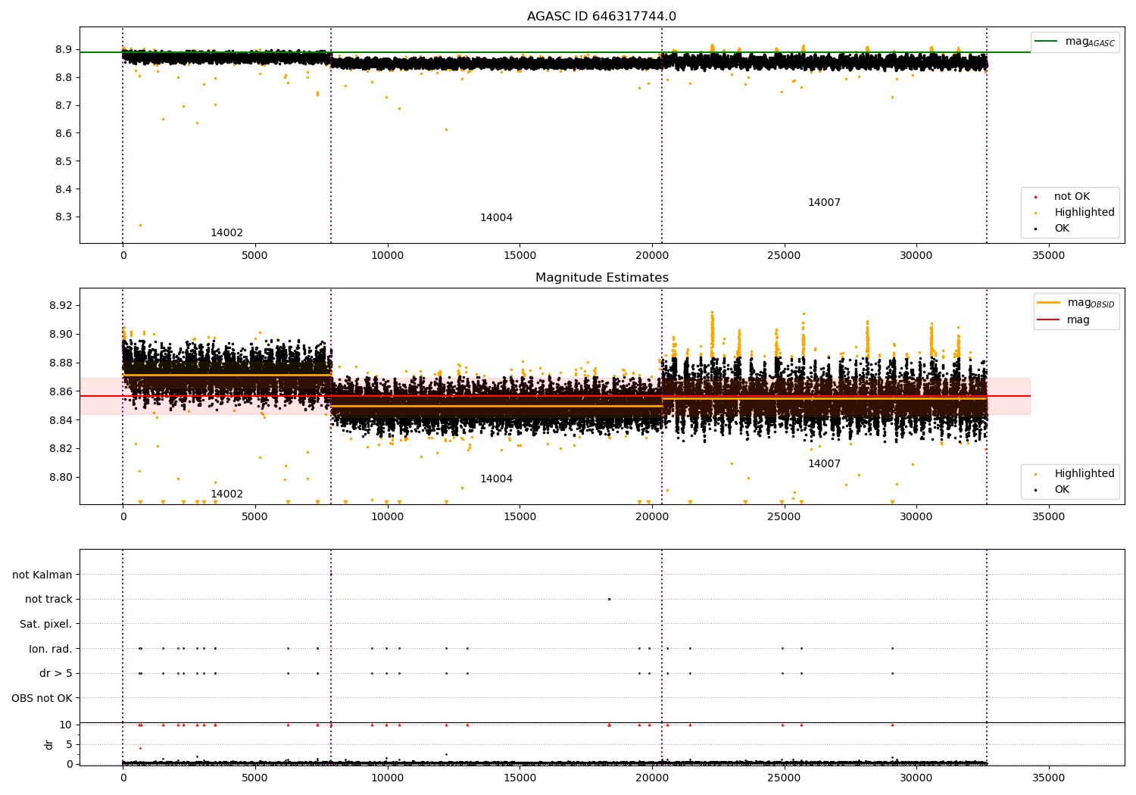This screenshot has height=795, width=1136.
Task: Click "OK" in the middle plot's lower legend
Action: click(1053, 490)
